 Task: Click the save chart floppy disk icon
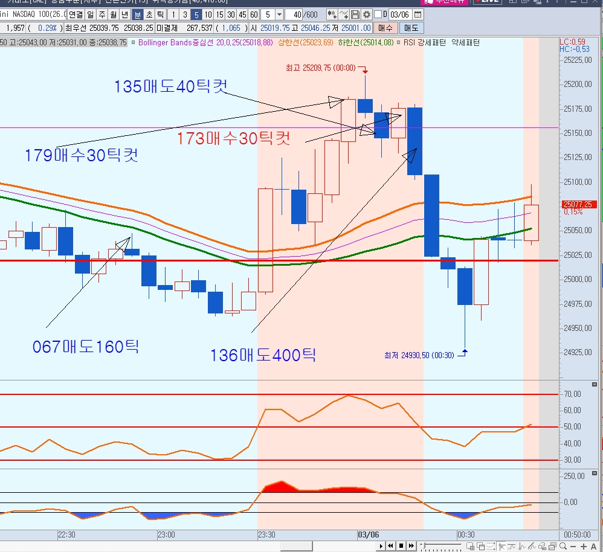click(355, 14)
